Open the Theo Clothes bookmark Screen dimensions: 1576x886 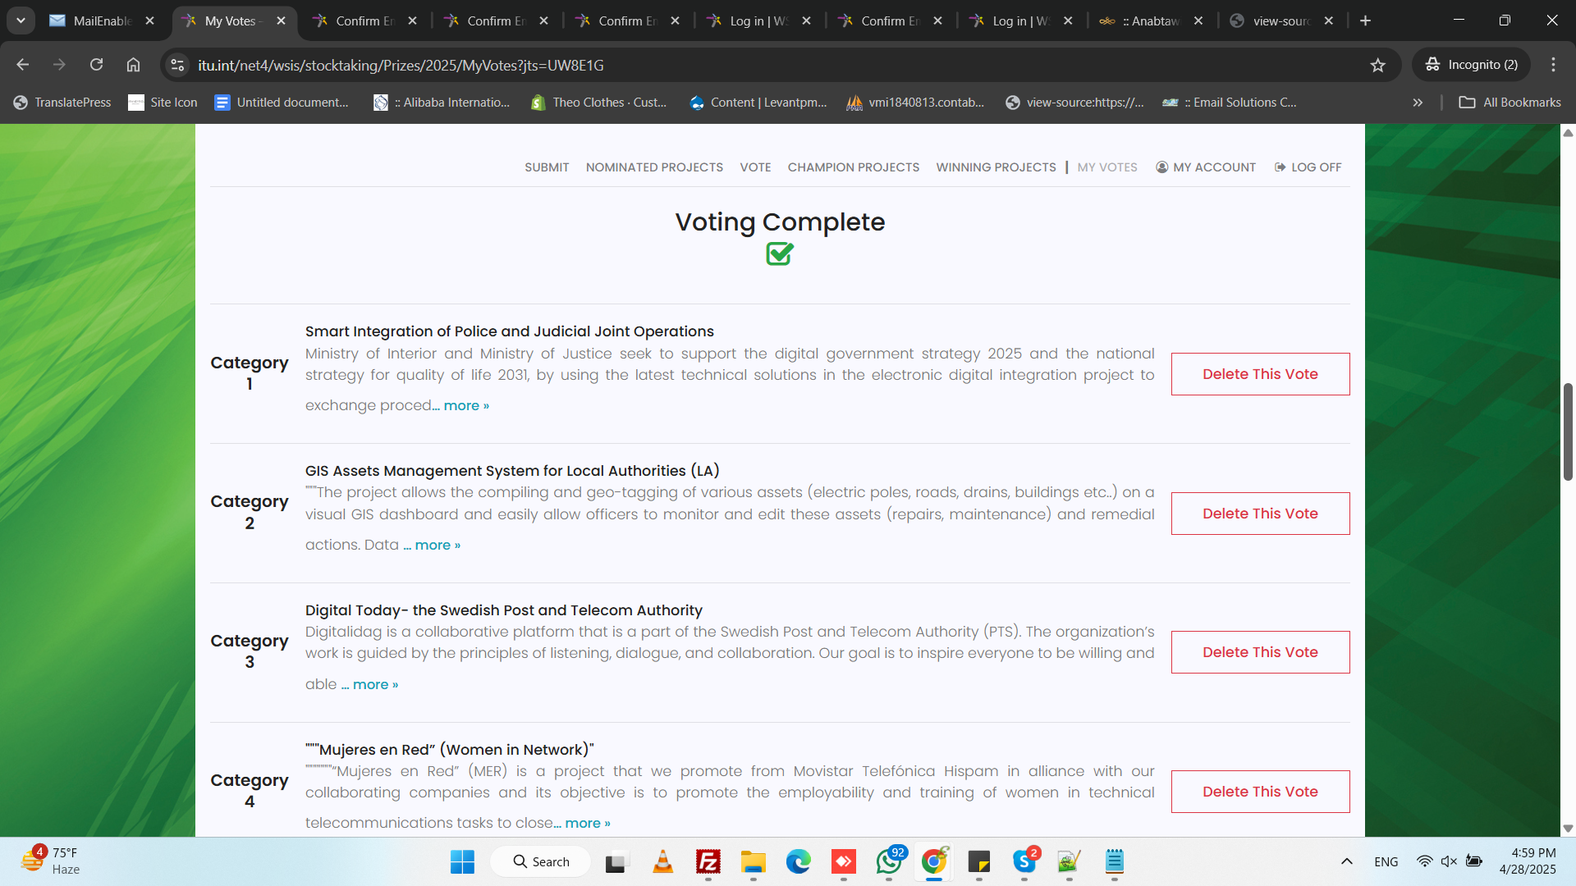pos(599,103)
